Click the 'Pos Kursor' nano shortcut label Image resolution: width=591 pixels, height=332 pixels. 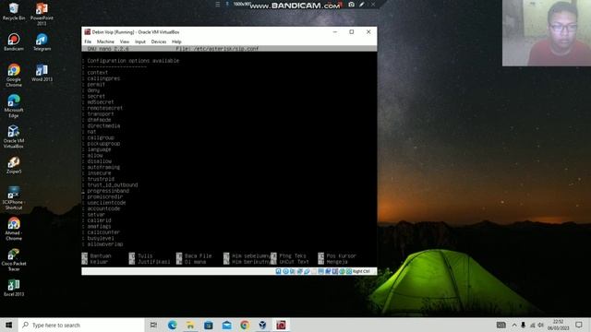coord(341,256)
